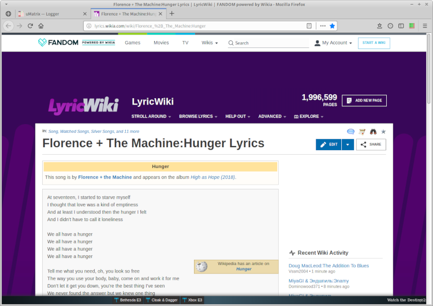The height and width of the screenshot is (306, 433).
Task: Expand the BROWSE LYRICS menu
Action: [x=198, y=116]
